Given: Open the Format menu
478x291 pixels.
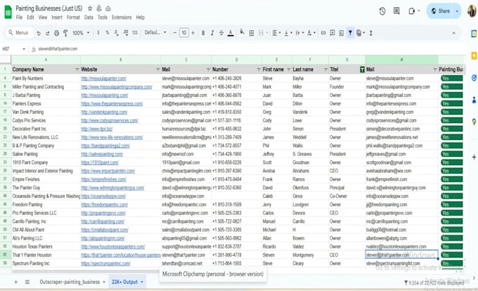Looking at the screenshot, I should click(x=73, y=18).
